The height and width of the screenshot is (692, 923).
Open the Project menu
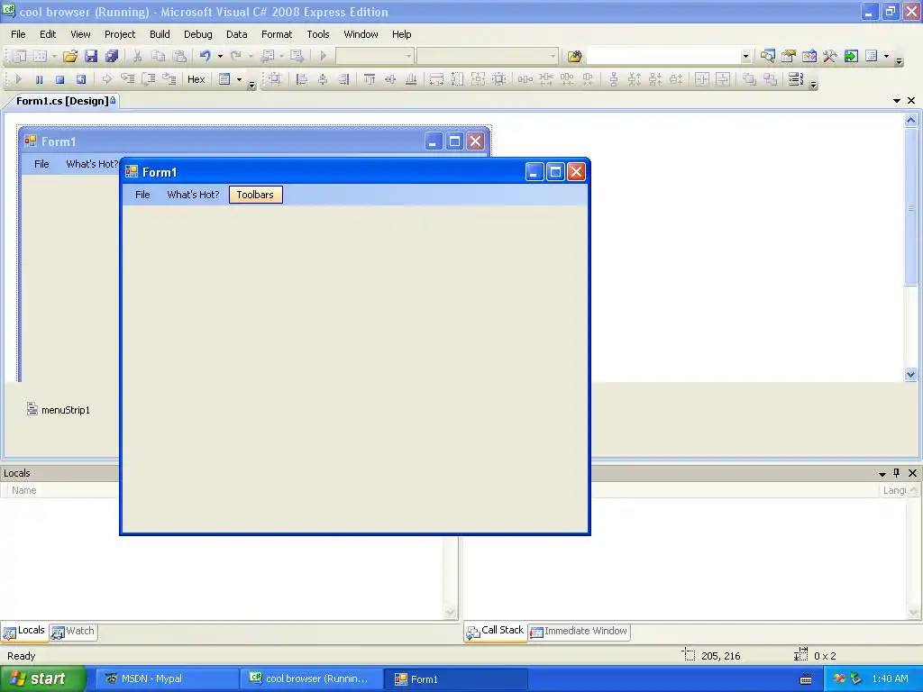point(120,34)
